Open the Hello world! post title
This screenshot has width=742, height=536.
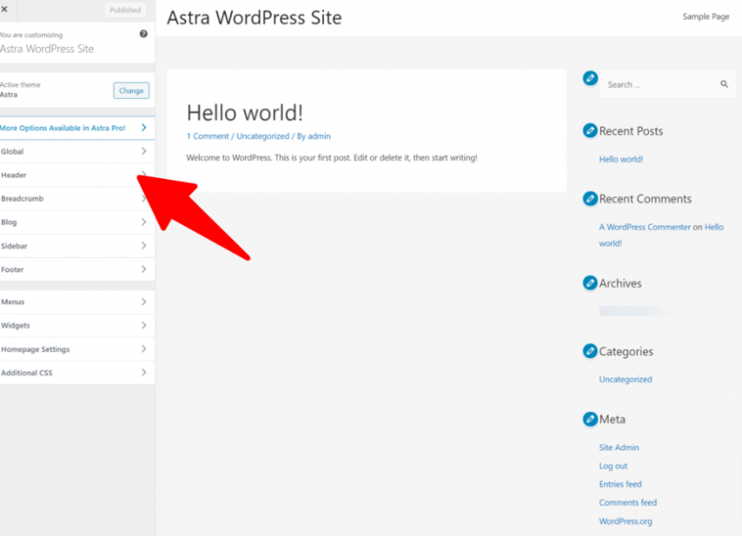click(x=244, y=113)
